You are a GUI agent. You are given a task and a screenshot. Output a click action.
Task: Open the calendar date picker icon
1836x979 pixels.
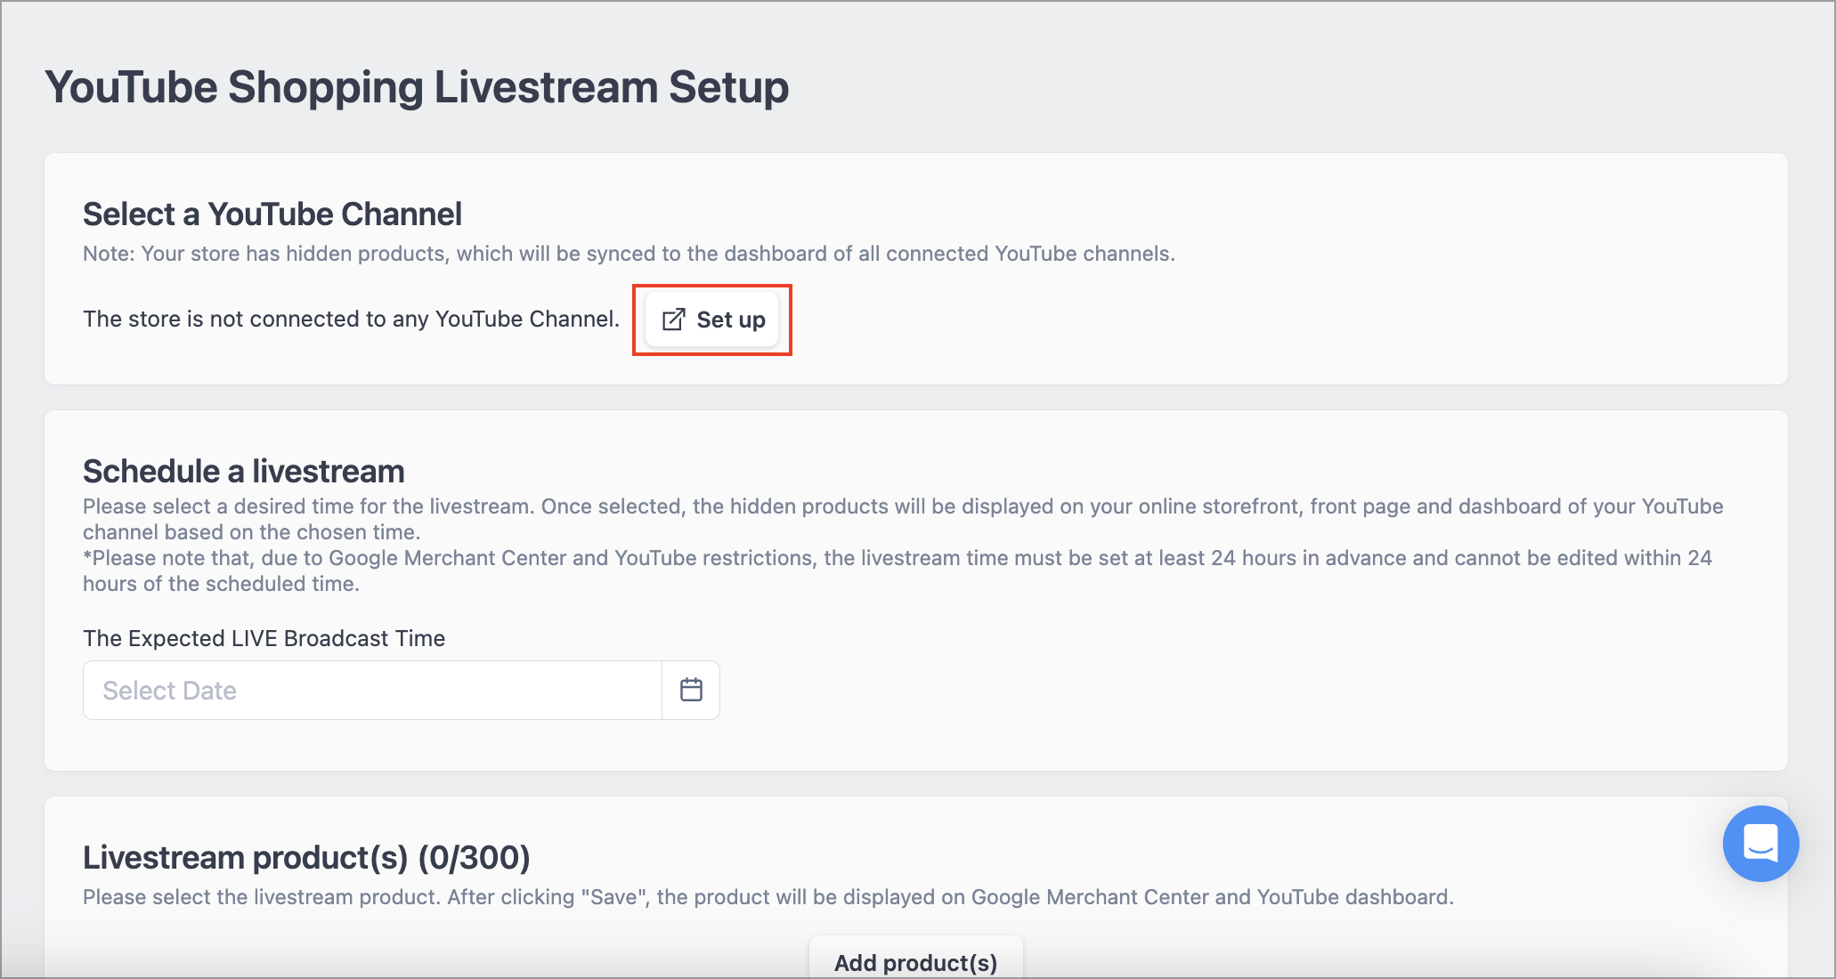click(691, 690)
